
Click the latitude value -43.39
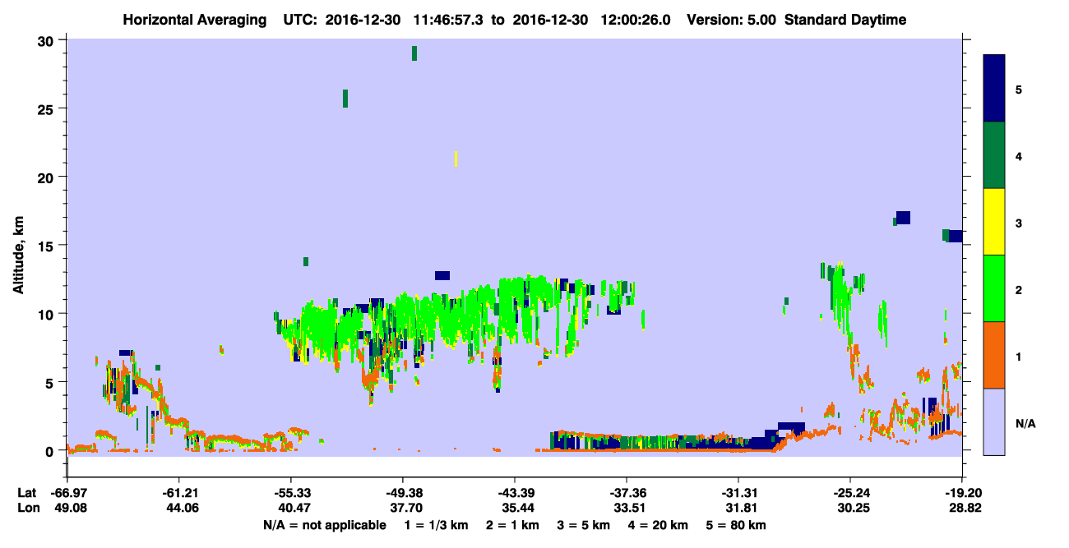coord(514,493)
